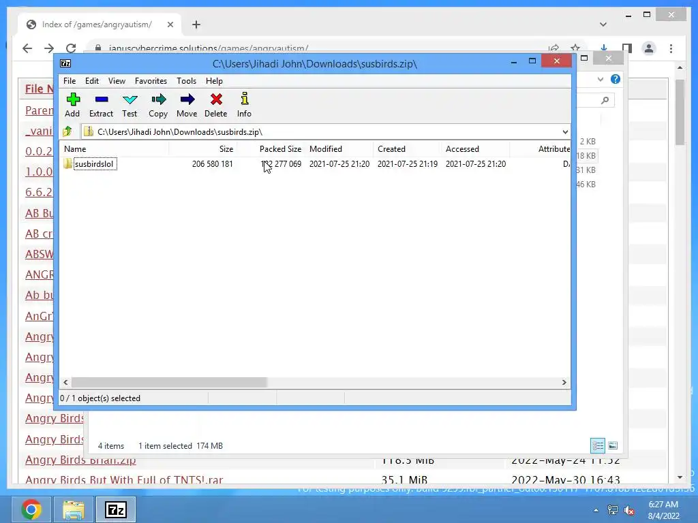Image resolution: width=698 pixels, height=523 pixels.
Task: Select the Index of /games/angryautism/ tab
Action: [x=97, y=25]
